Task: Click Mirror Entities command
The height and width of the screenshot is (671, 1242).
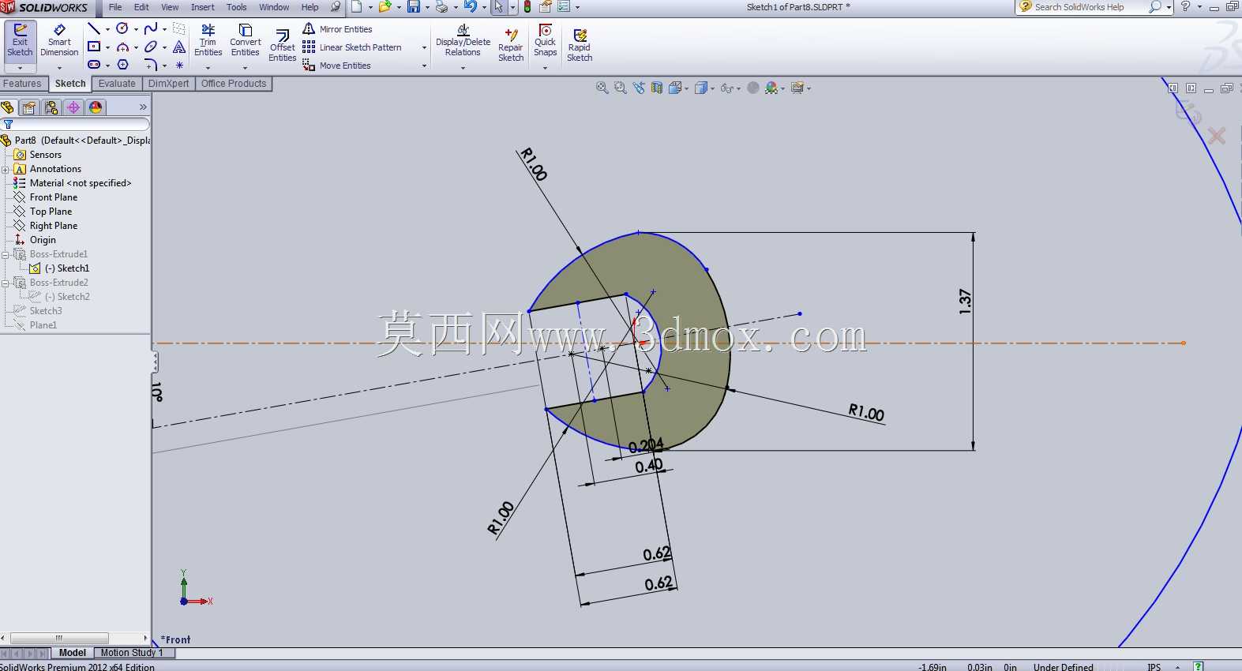Action: coord(338,29)
